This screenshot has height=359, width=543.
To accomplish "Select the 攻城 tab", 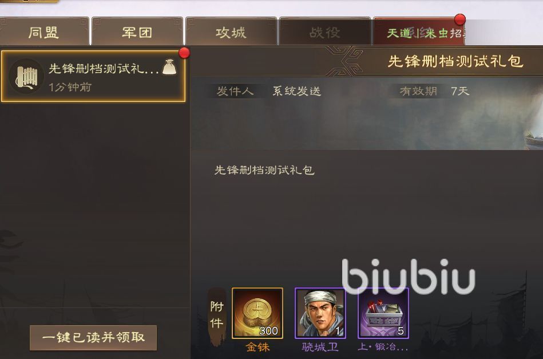I will click(231, 32).
